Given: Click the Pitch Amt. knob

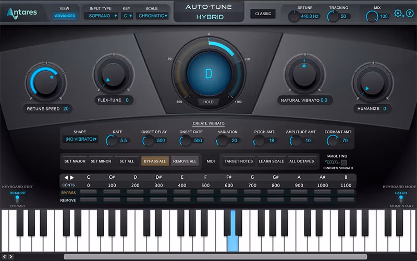Looking at the screenshot, I should [x=259, y=140].
